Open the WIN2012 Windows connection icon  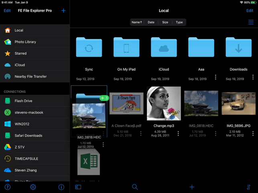tap(8, 124)
